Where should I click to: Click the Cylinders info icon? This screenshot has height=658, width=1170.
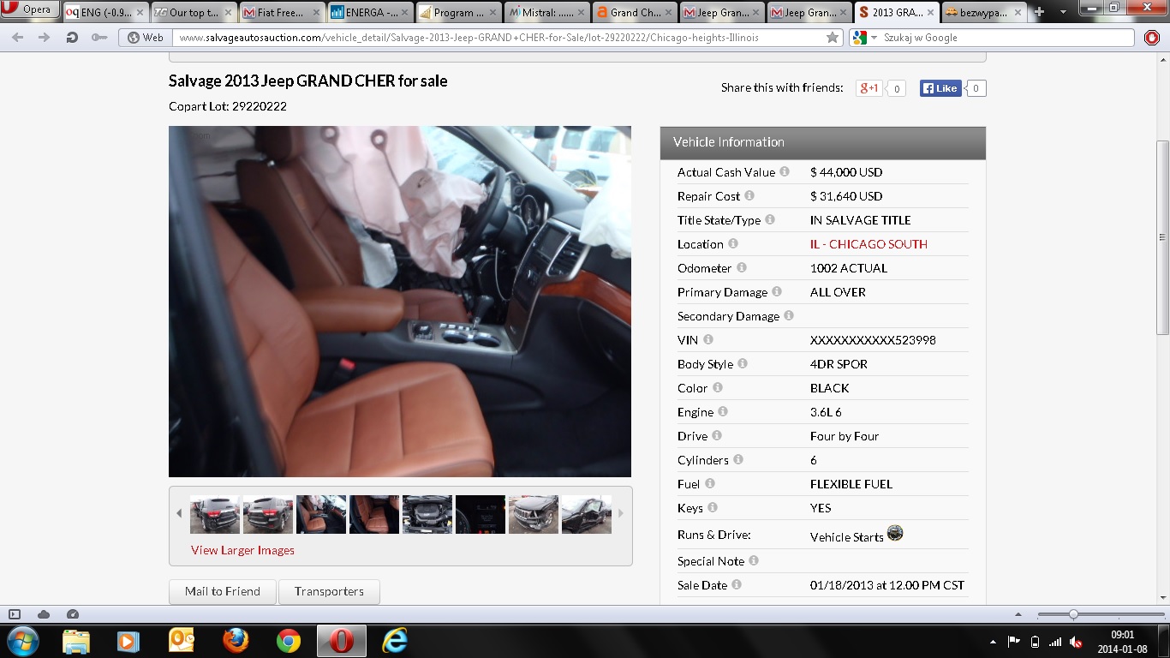click(x=738, y=459)
